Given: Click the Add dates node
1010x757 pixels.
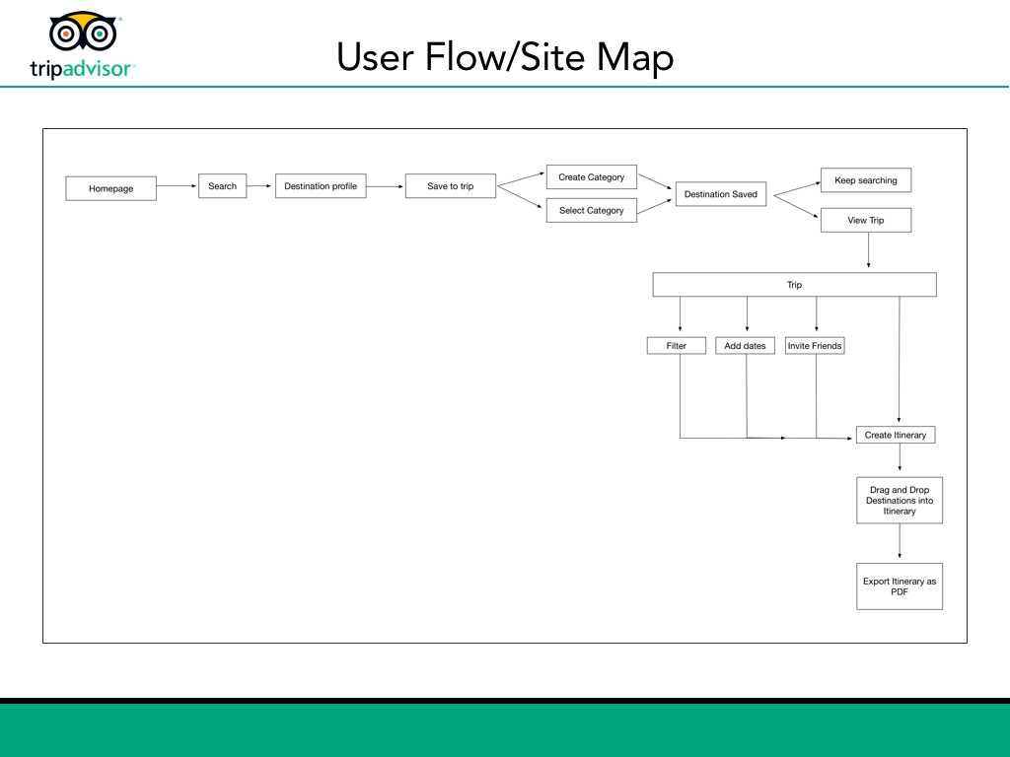Looking at the screenshot, I should [746, 346].
